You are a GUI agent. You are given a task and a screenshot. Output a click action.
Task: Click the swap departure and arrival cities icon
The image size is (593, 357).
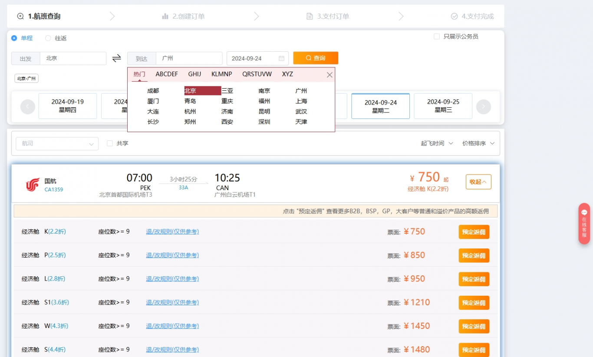click(x=116, y=58)
